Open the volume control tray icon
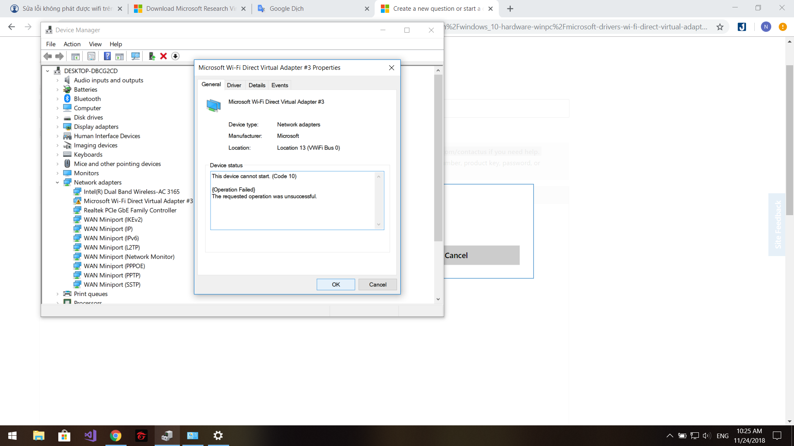 [706, 436]
